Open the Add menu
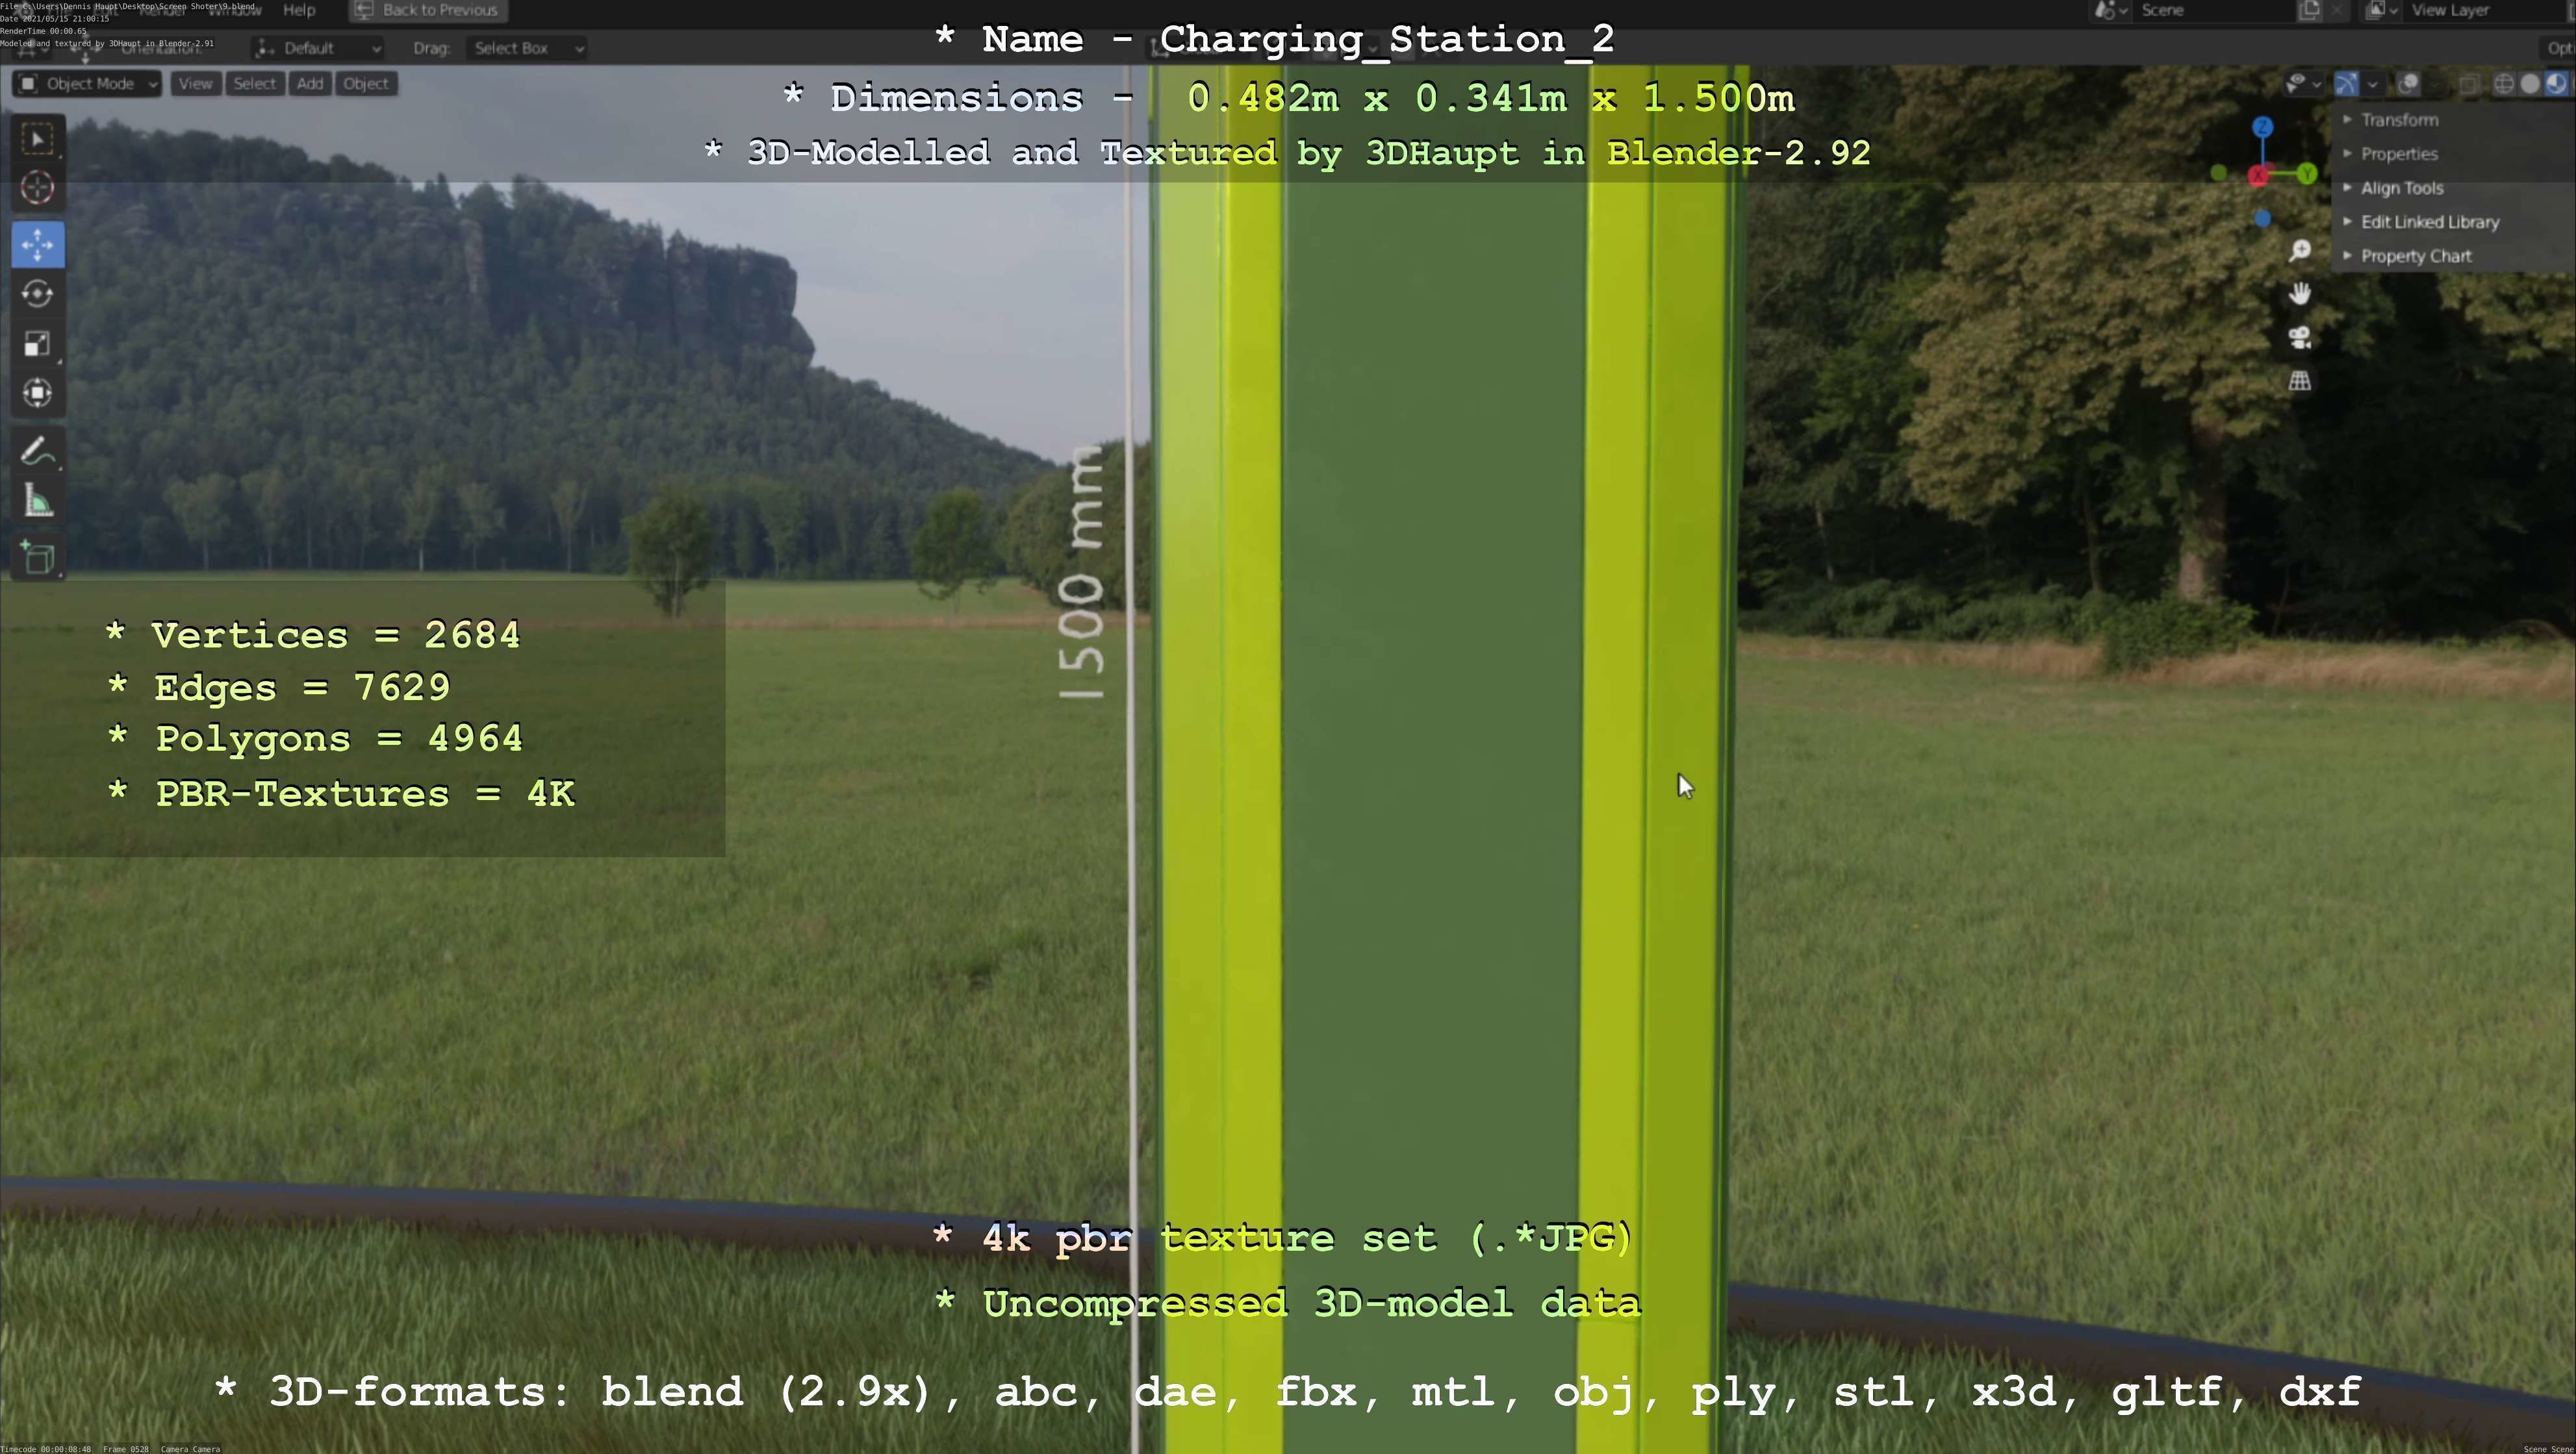 coord(310,84)
